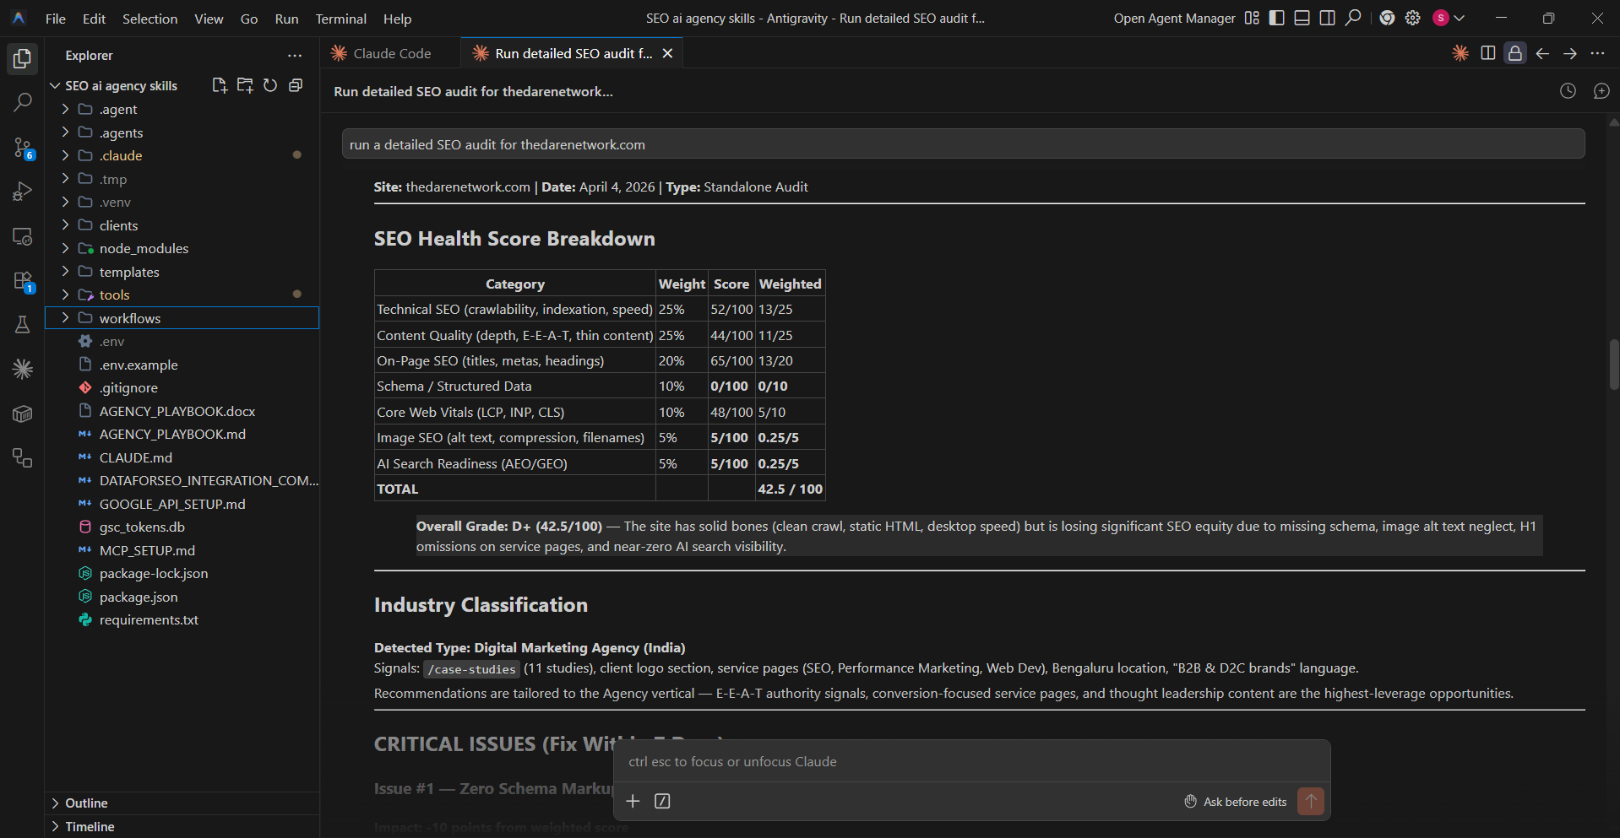1620x838 pixels.
Task: Open the Explorer view in activity bar
Action: pos(23,58)
